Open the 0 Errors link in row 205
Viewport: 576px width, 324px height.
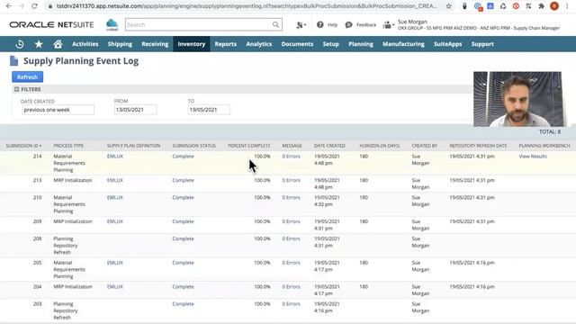(291, 263)
